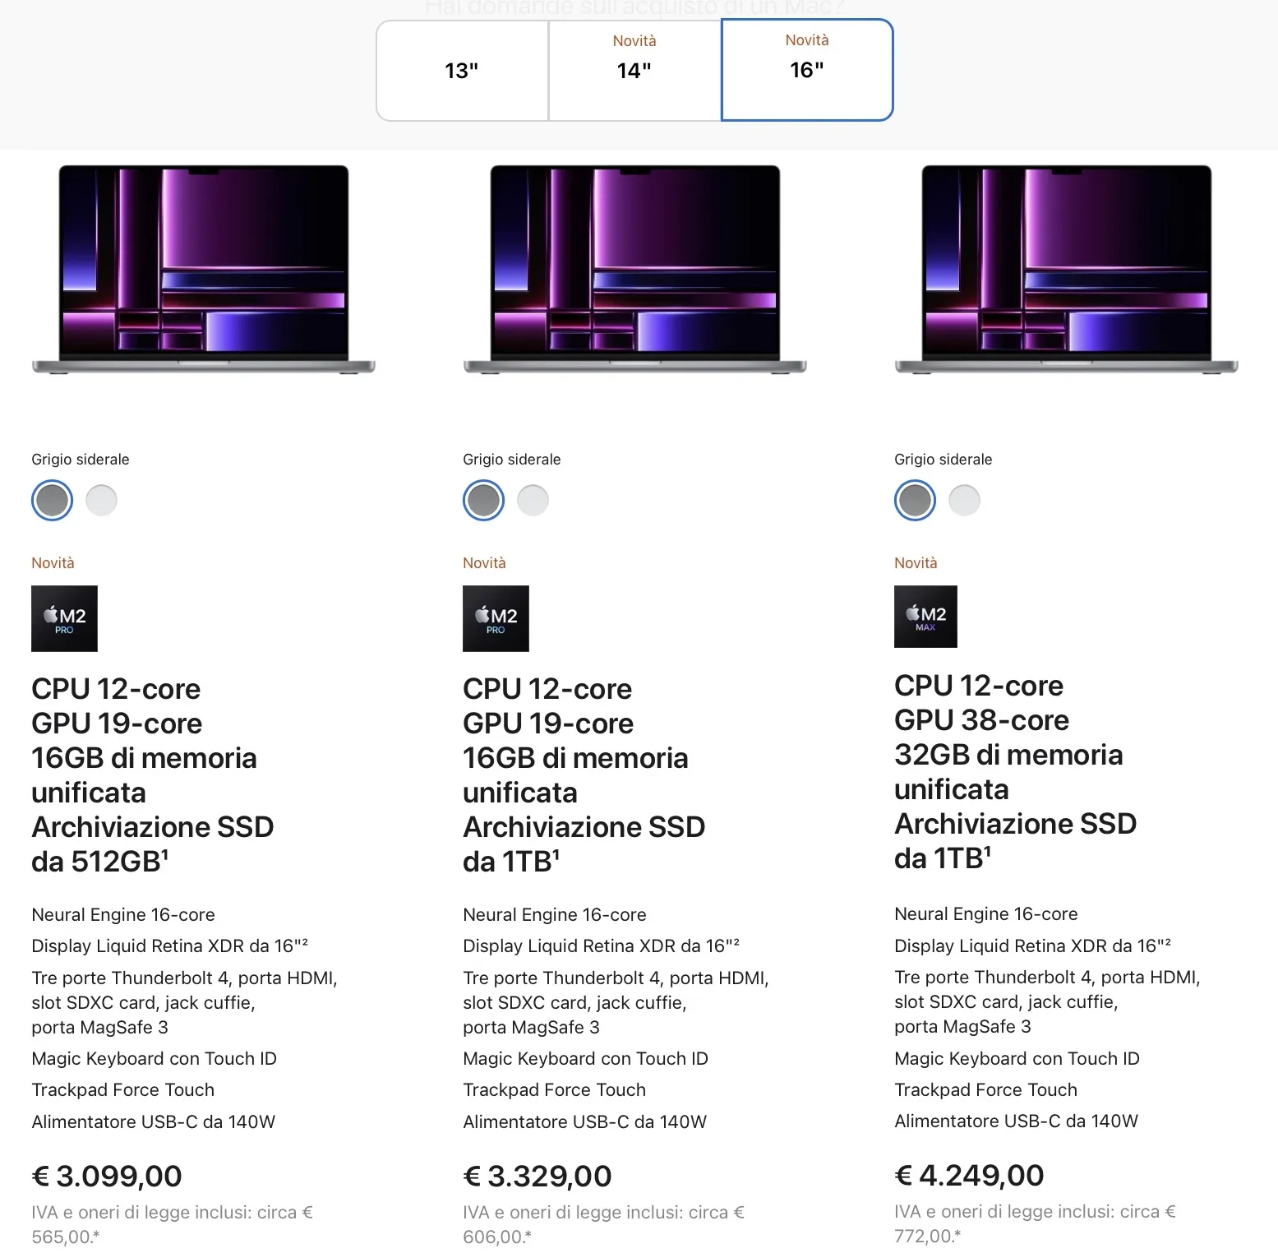Switch to the 14" MacBook tab
This screenshot has width=1278, height=1253.
pyautogui.click(x=634, y=70)
